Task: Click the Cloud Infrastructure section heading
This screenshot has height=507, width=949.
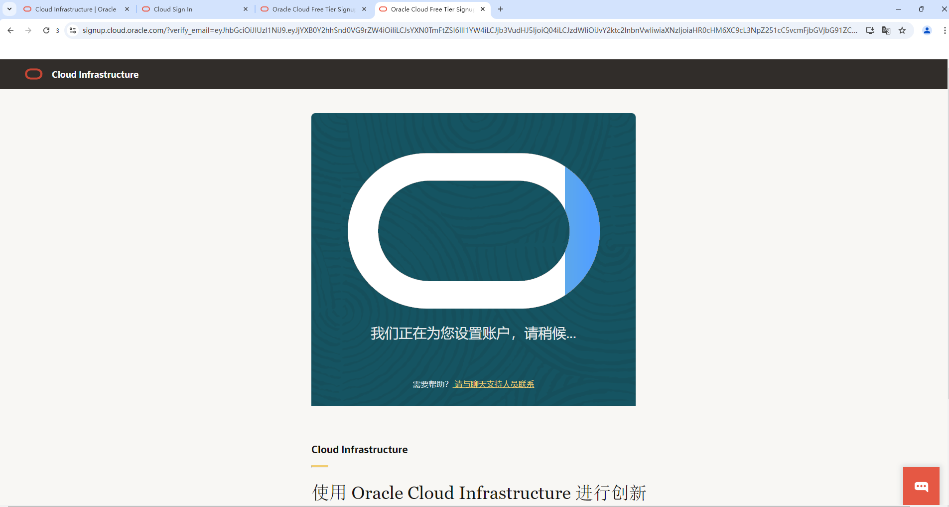Action: click(x=360, y=450)
